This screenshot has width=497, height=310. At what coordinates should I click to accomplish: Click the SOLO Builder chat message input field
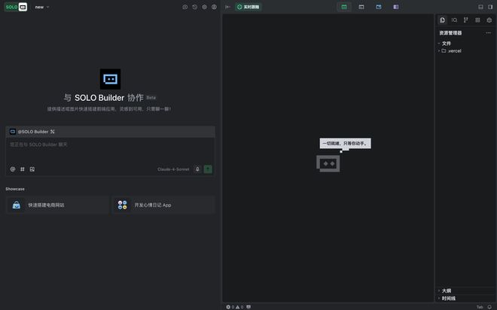110,149
